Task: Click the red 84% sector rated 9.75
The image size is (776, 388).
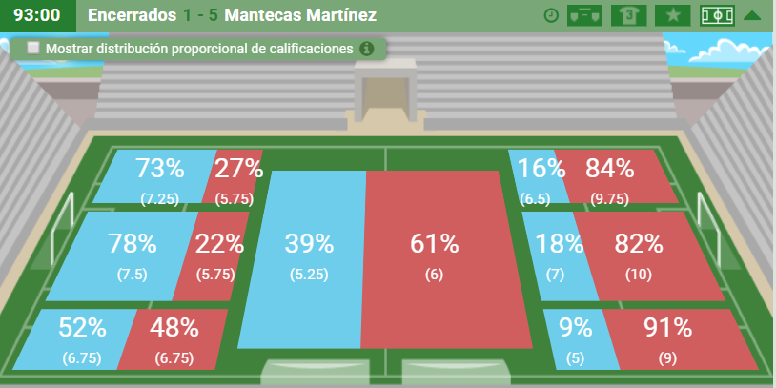Action: 616,176
